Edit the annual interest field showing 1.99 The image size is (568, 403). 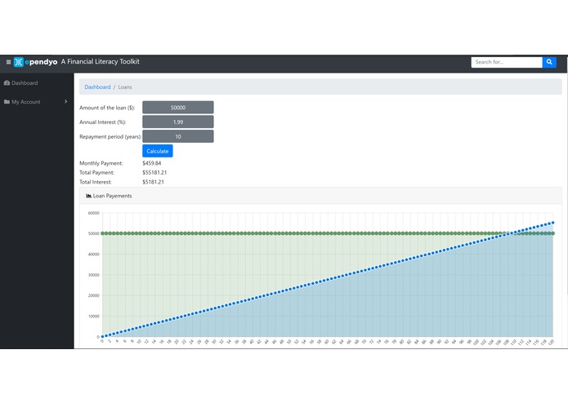click(178, 122)
